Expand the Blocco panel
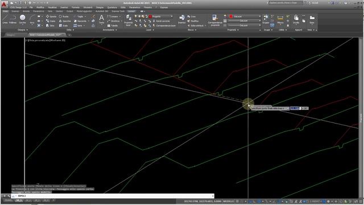This screenshot has width=364, height=205. click(192, 30)
